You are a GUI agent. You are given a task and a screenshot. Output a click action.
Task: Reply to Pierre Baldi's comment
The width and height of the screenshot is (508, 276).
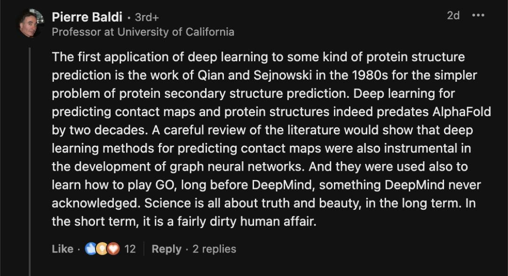[x=167, y=249]
